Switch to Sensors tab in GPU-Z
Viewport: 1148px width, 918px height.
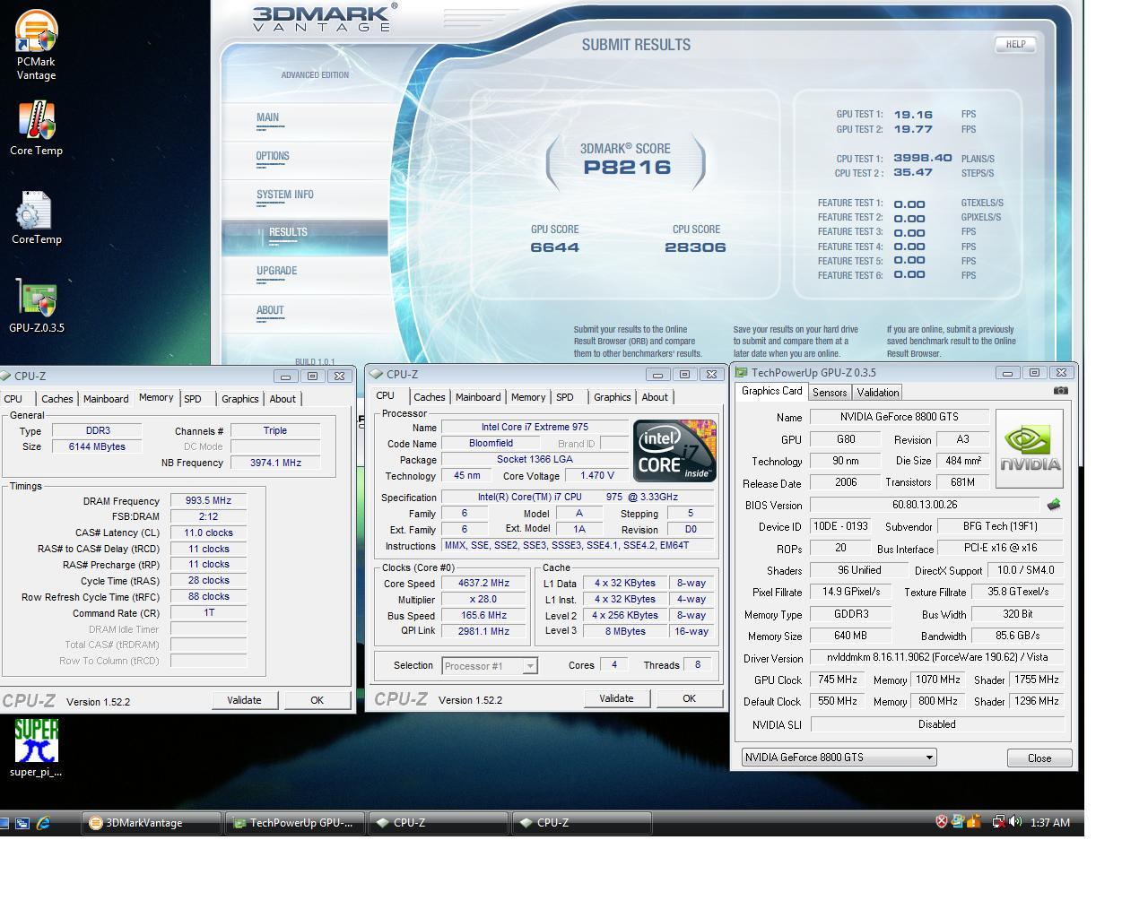click(829, 392)
